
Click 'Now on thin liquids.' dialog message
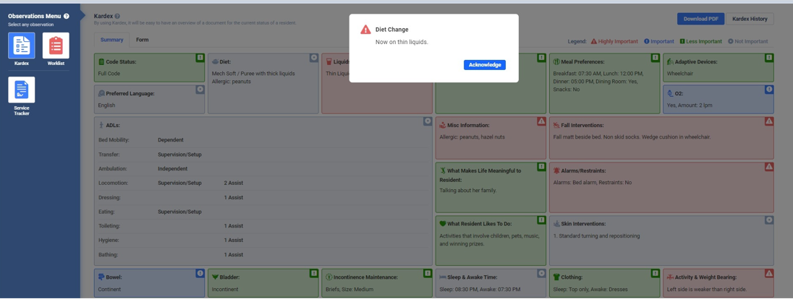pyautogui.click(x=402, y=42)
